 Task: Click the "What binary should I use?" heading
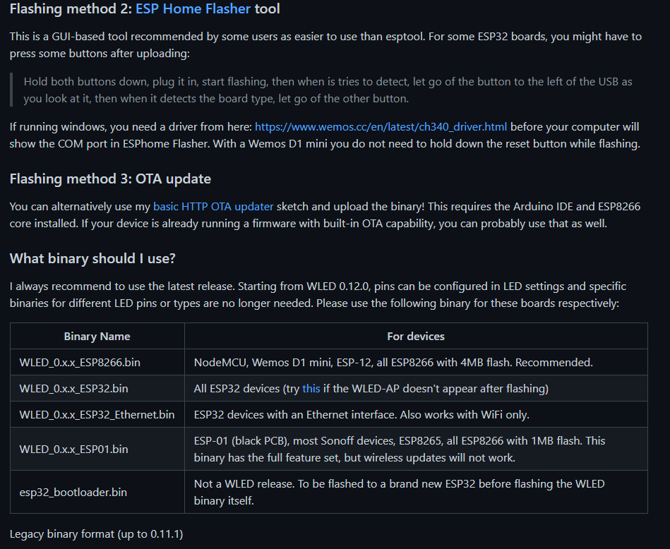click(92, 258)
